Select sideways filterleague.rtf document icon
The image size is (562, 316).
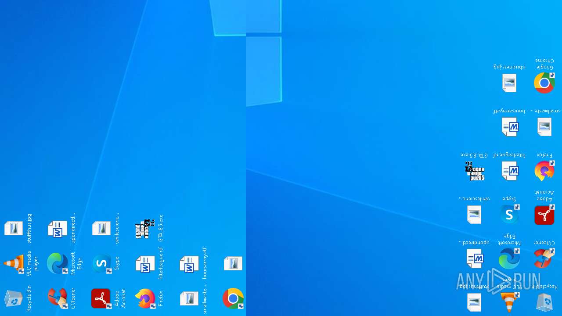145,264
